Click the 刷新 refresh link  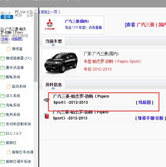(5, 42)
